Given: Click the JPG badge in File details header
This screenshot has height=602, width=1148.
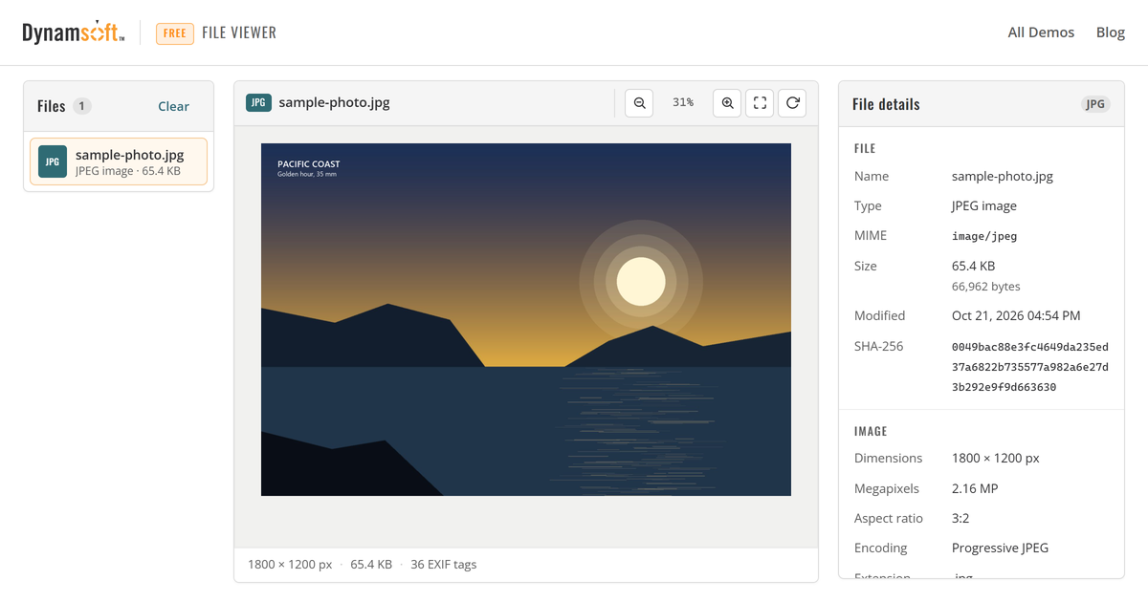Looking at the screenshot, I should [x=1095, y=104].
